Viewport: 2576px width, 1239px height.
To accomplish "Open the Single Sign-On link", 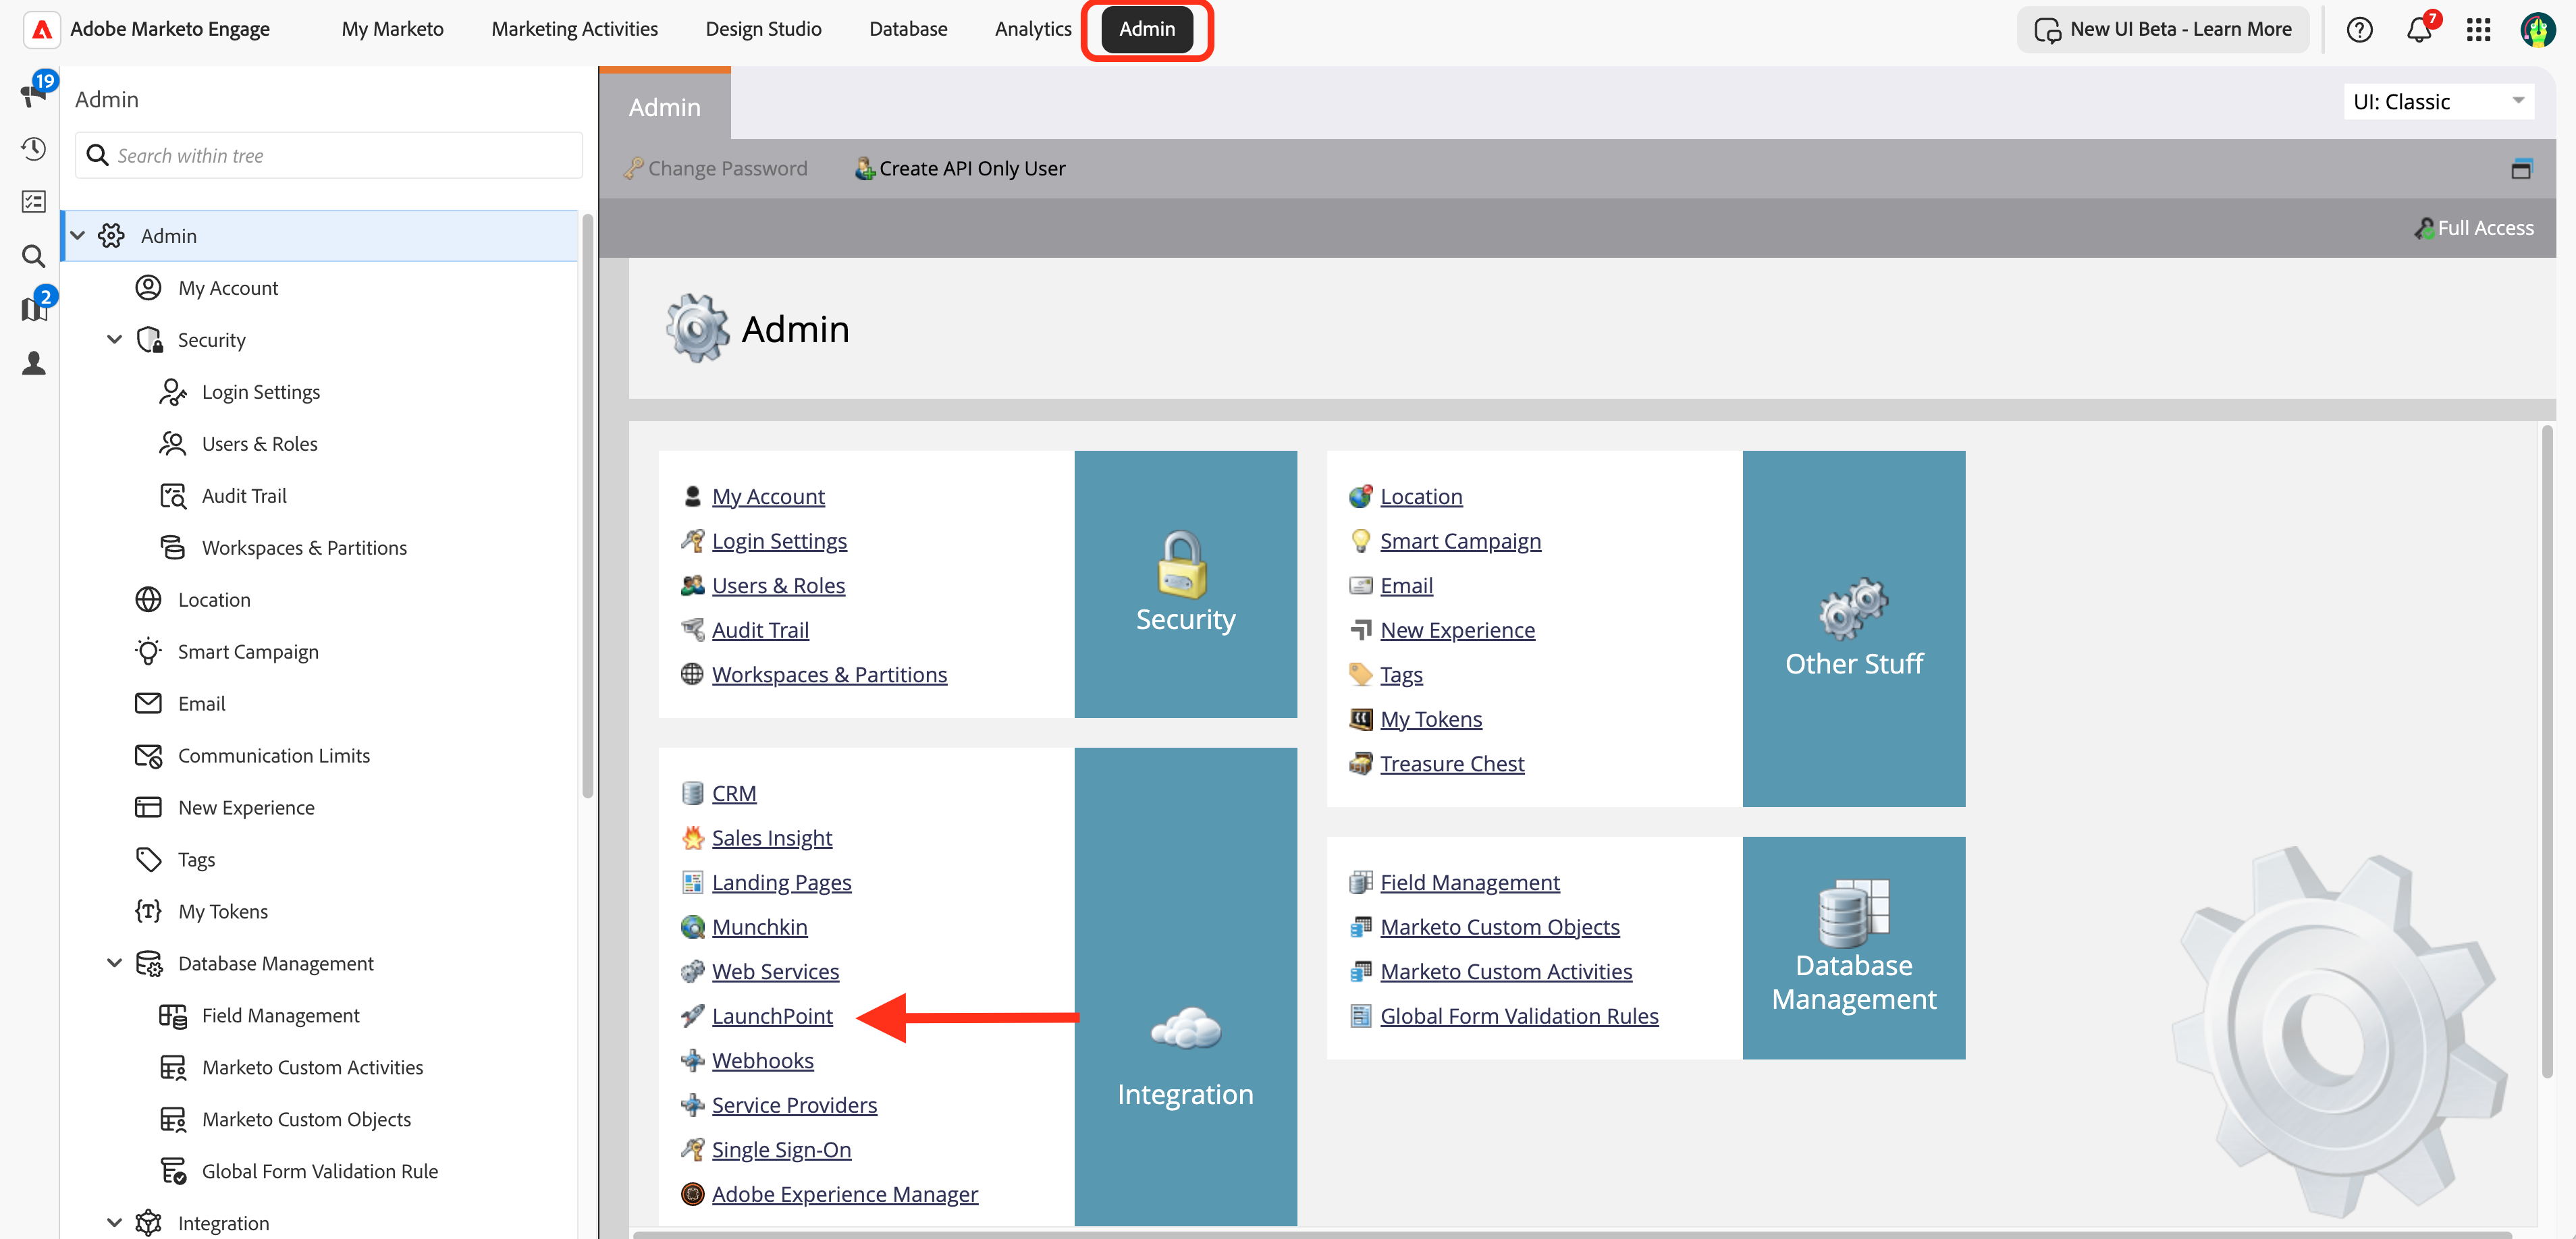I will (x=781, y=1150).
